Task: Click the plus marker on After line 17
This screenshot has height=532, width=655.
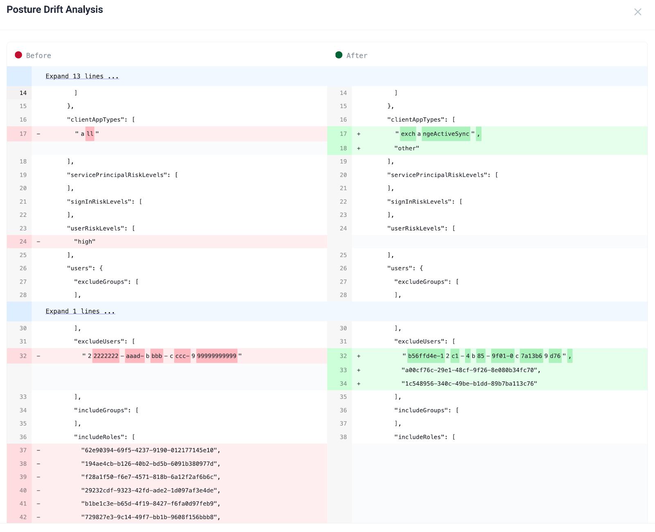Action: 359,134
